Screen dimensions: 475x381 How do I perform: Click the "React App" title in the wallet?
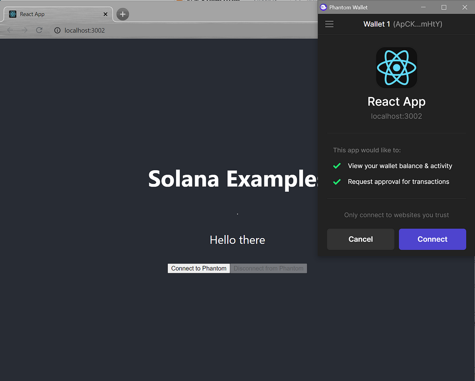tap(397, 102)
